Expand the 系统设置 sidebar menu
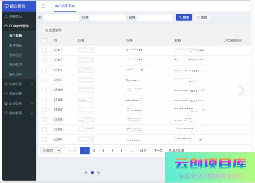This screenshot has height=183, width=255. (x=19, y=94)
